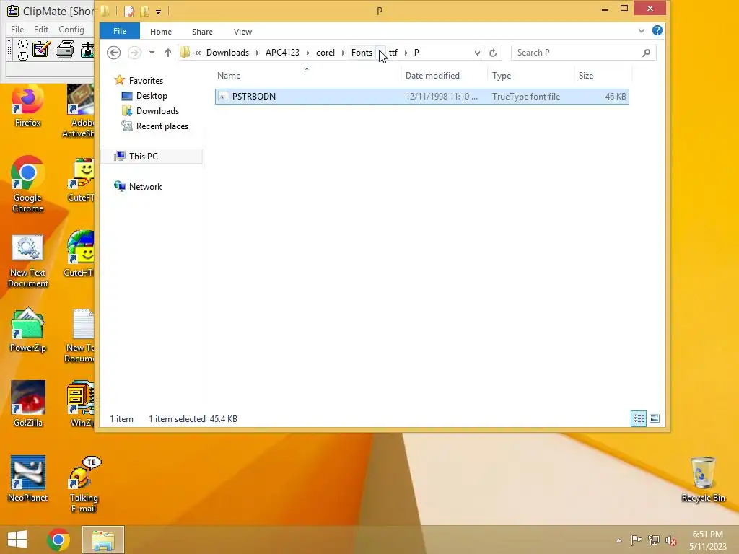Select the Recycle Bin icon
Viewport: 739px width, 554px height.
[703, 480]
